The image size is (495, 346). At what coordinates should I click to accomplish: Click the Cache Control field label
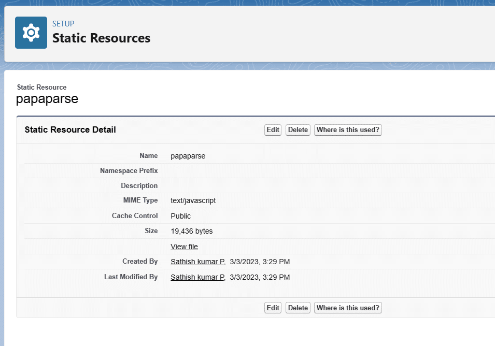pos(135,216)
